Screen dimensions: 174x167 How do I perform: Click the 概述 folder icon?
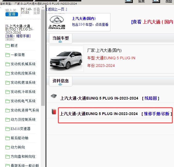(x=8, y=46)
